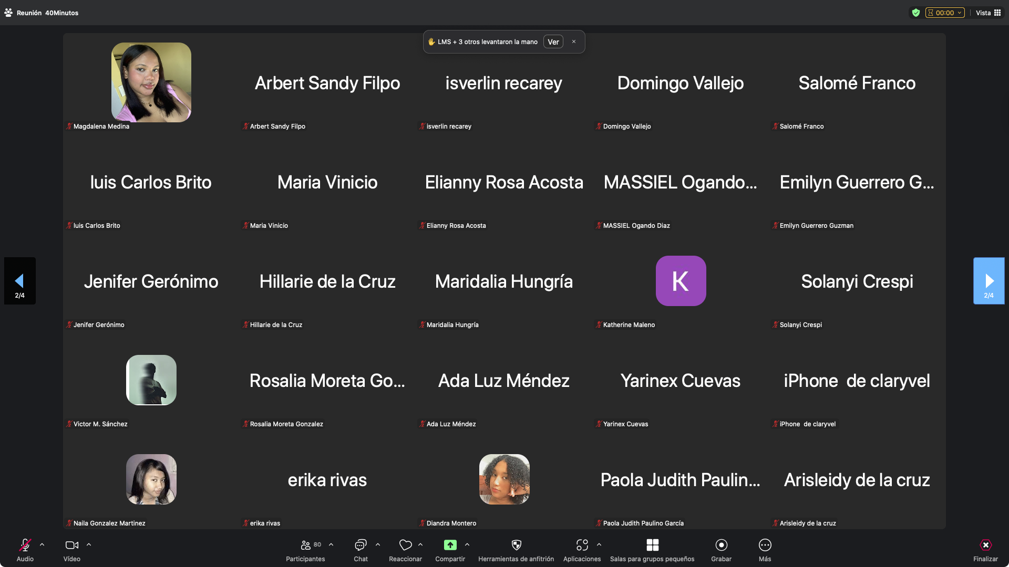Open the Participantes panel icon
Viewport: 1009px width, 567px height.
[306, 545]
